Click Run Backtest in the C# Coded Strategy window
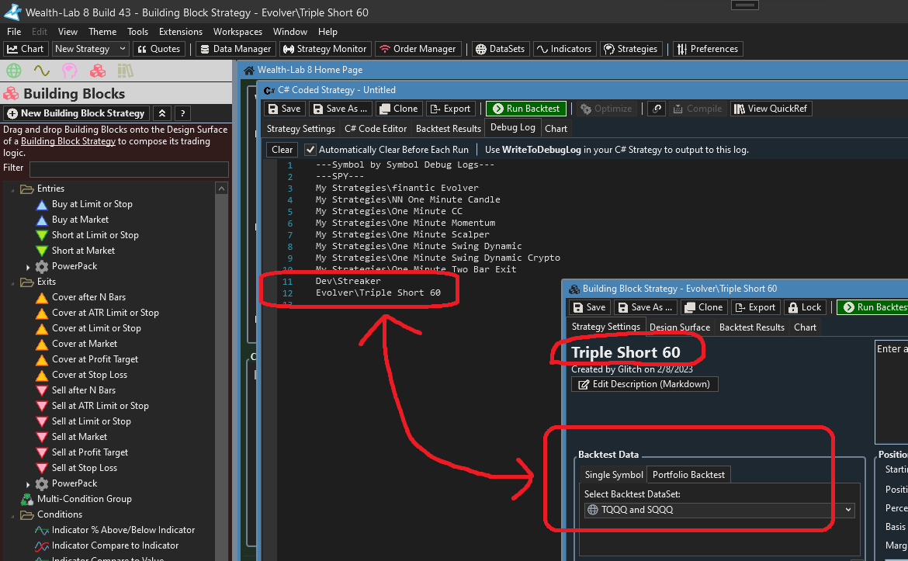The image size is (908, 561). click(x=527, y=109)
